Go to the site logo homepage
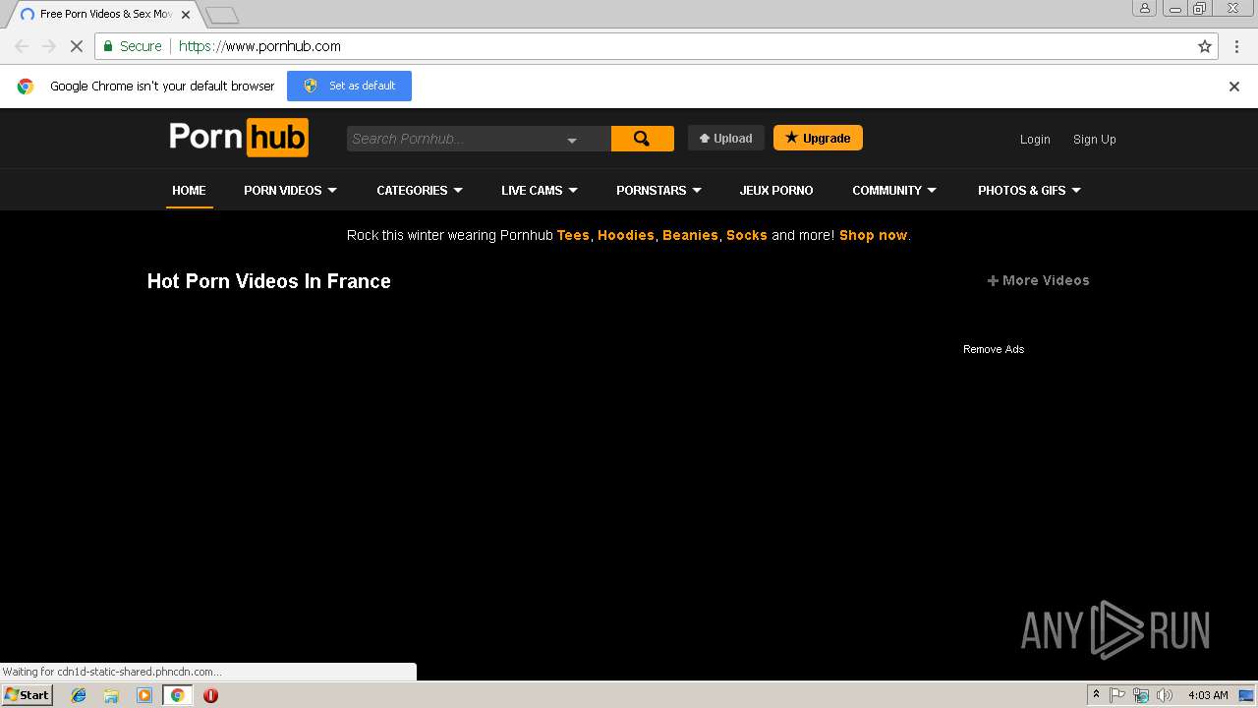 coord(239,138)
